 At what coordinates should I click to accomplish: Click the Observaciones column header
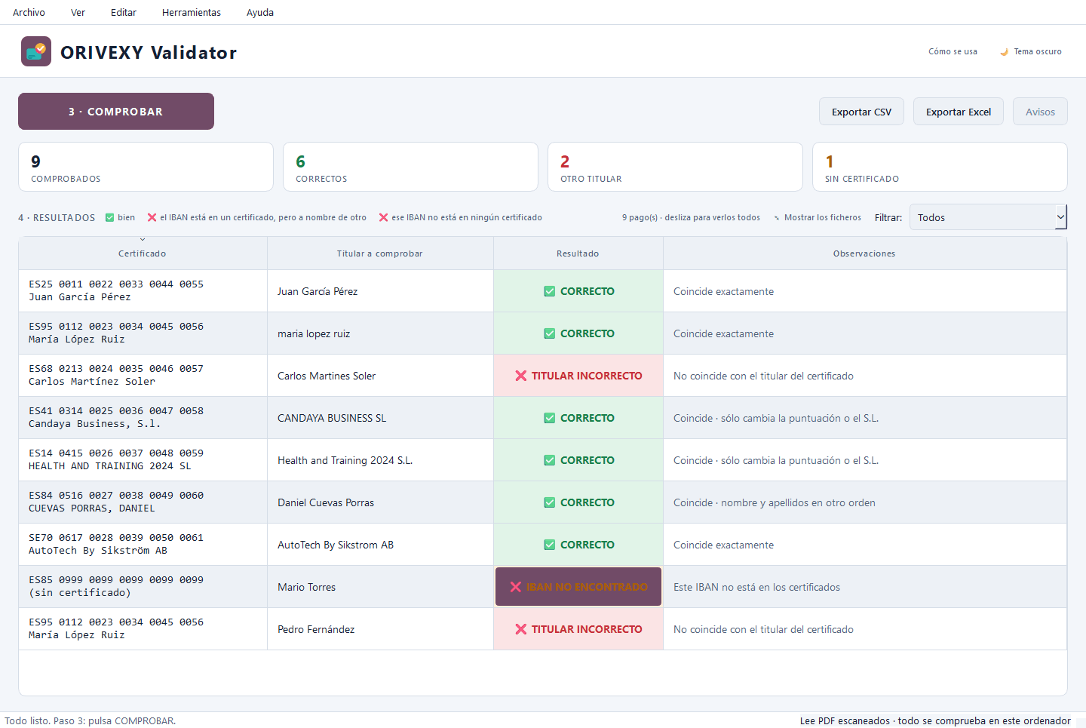click(x=864, y=253)
